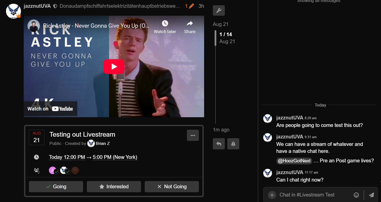Image resolution: width=381 pixels, height=202 pixels.
Task: Send the chat message with paper plane
Action: coord(372,195)
